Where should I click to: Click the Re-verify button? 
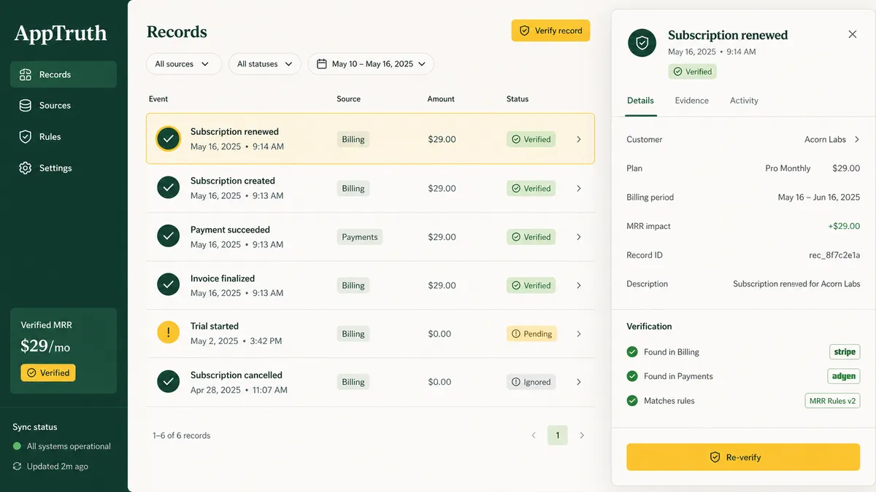pyautogui.click(x=743, y=457)
